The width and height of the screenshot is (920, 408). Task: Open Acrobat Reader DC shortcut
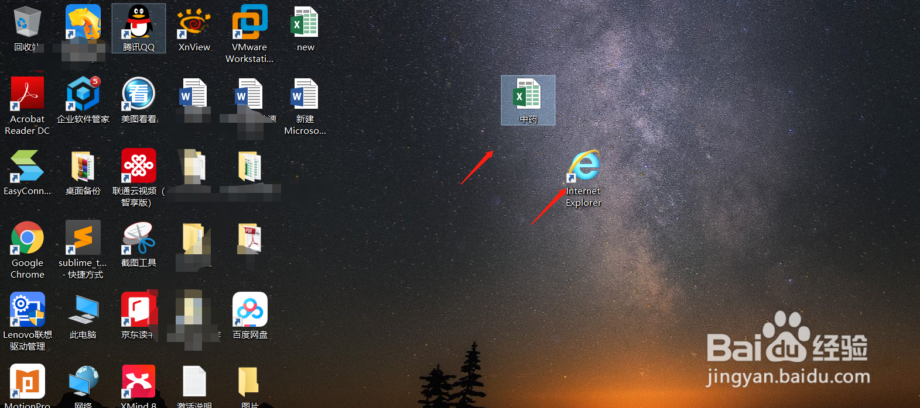[27, 106]
